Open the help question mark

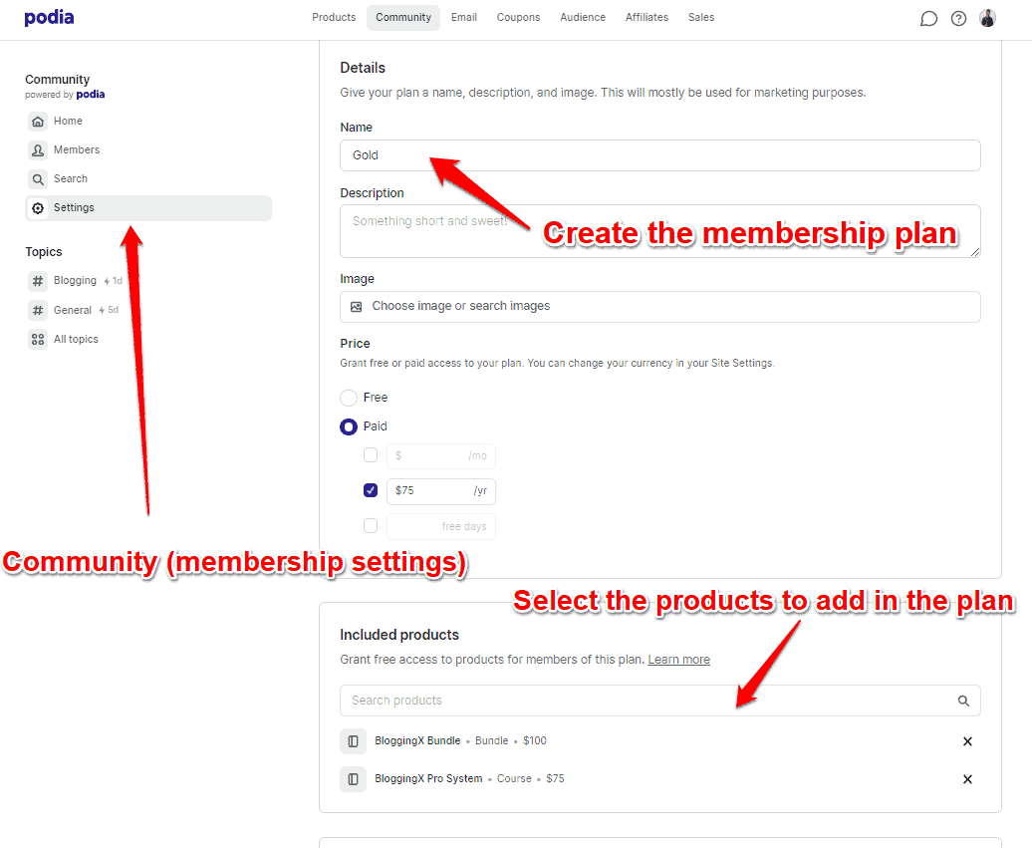(x=958, y=18)
